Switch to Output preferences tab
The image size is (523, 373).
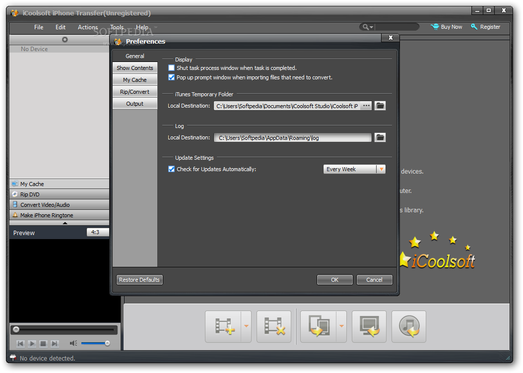pos(135,104)
